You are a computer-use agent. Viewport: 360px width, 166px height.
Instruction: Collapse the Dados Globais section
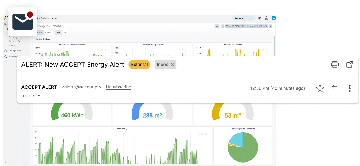(x=34, y=39)
